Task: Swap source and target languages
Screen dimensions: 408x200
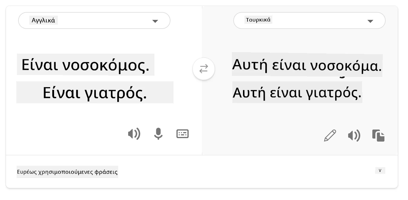Action: 204,69
